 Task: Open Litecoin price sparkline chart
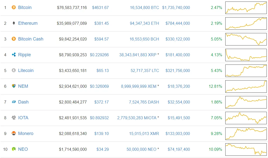246,70
